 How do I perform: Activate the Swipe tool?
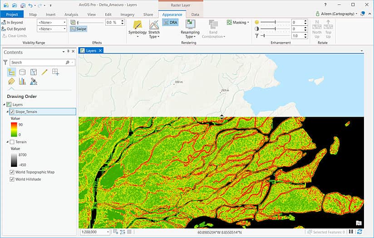(79, 29)
